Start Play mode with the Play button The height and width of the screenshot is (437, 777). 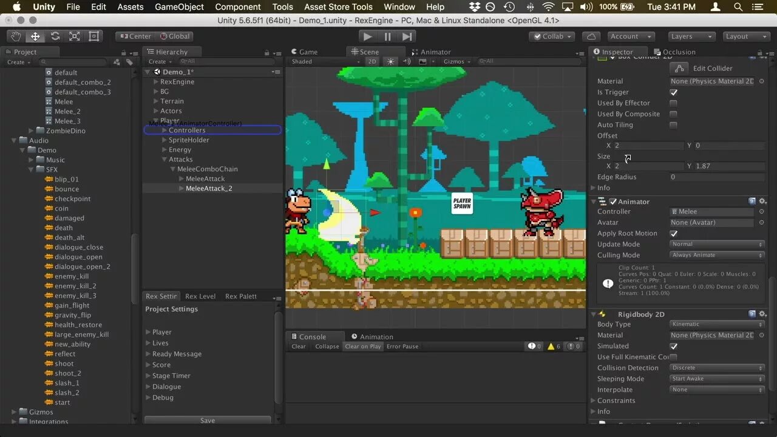point(367,36)
